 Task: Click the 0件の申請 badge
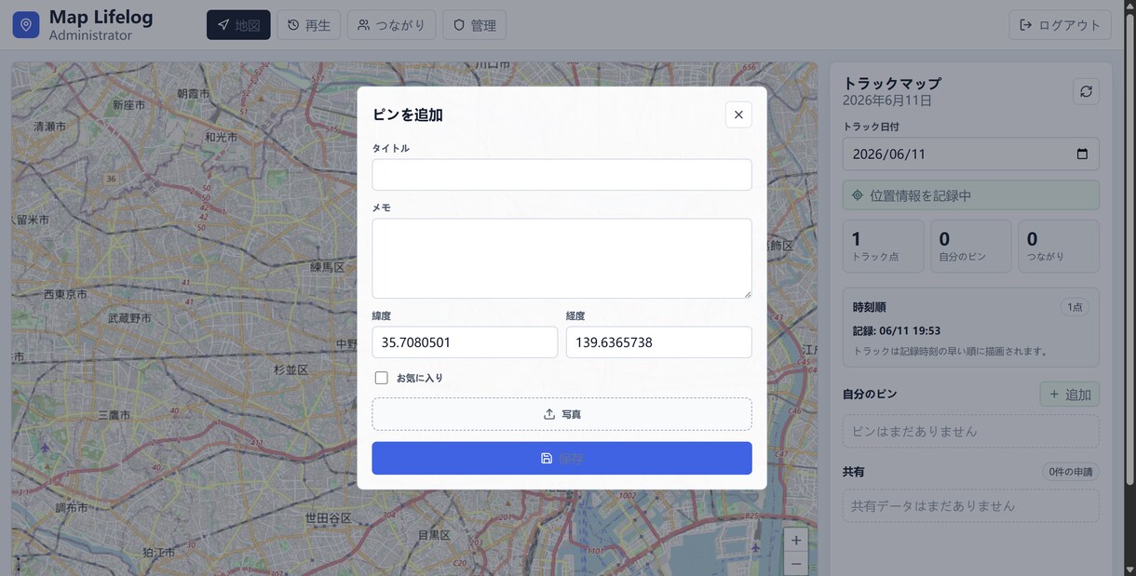pyautogui.click(x=1071, y=472)
